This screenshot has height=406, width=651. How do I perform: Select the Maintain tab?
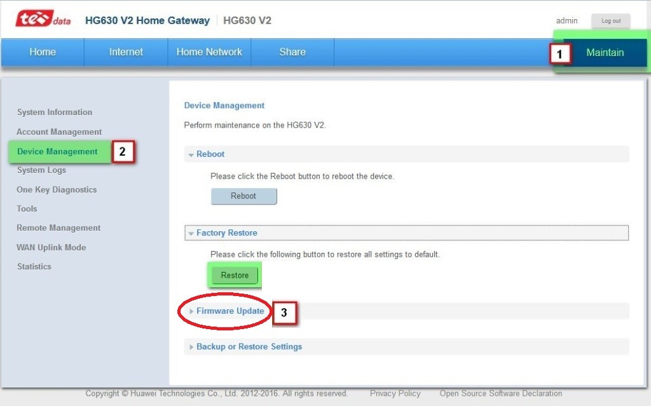click(605, 52)
